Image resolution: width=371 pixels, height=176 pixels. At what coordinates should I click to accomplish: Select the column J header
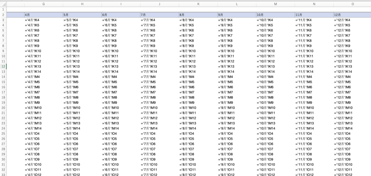click(x=159, y=4)
